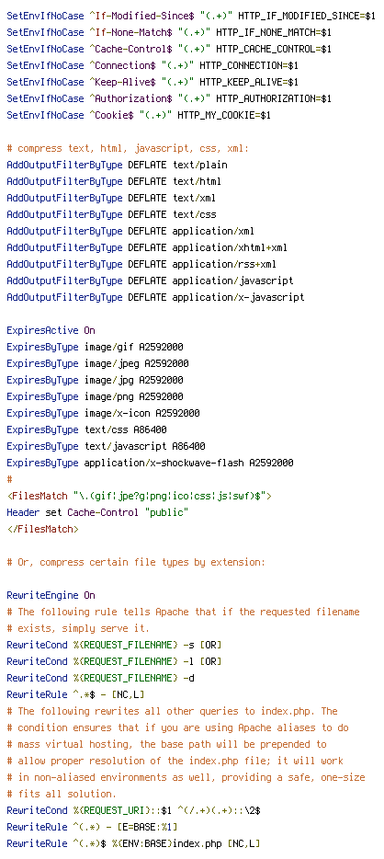
Task: Click index.php in last RewriteRule
Action: pyautogui.click(x=194, y=843)
